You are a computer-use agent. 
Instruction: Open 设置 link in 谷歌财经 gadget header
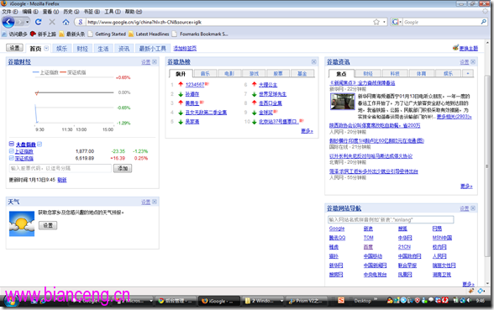[145, 62]
